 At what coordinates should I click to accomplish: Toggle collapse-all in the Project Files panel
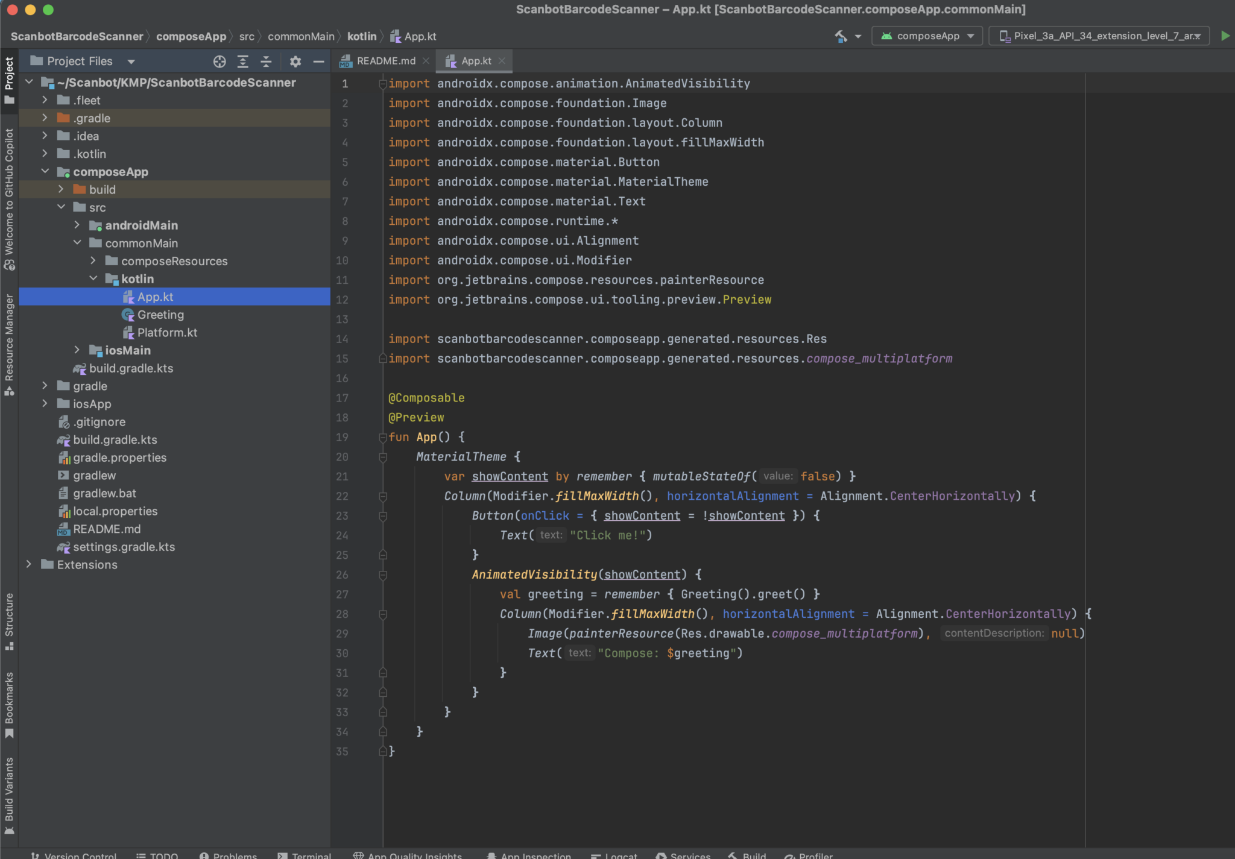(267, 61)
